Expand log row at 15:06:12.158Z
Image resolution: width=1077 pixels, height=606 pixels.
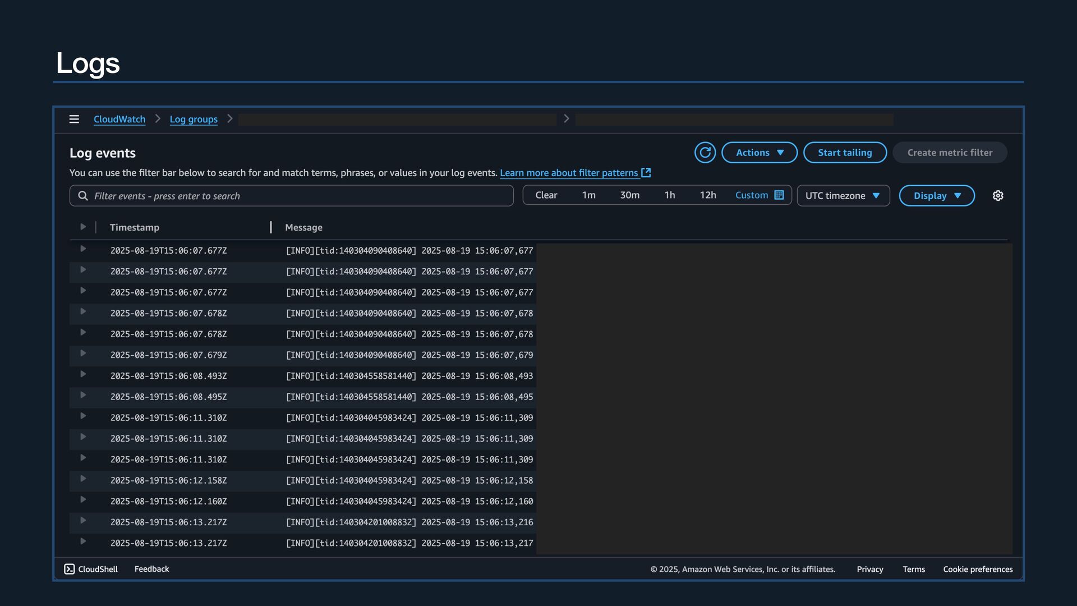click(x=83, y=479)
